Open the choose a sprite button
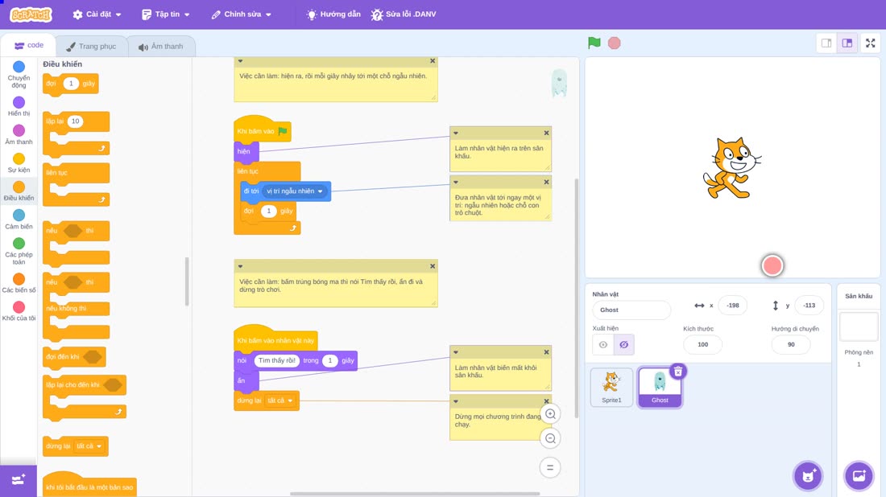 pyautogui.click(x=808, y=475)
